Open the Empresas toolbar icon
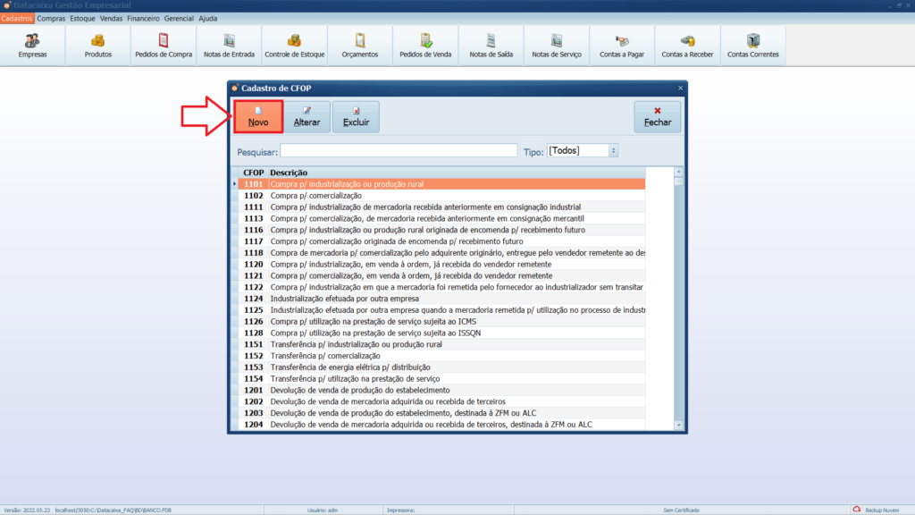This screenshot has height=515, width=915. coord(32,45)
